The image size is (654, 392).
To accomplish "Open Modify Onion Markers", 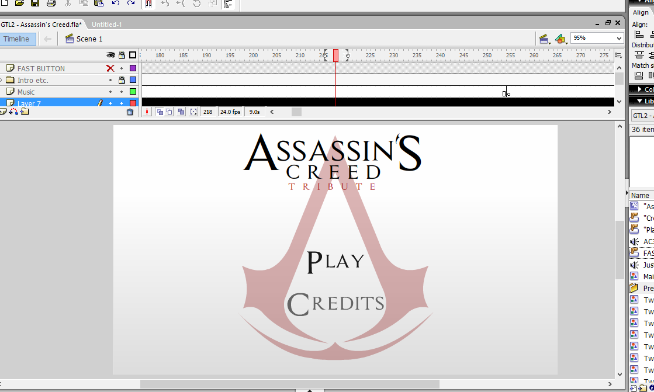I will pyautogui.click(x=193, y=112).
